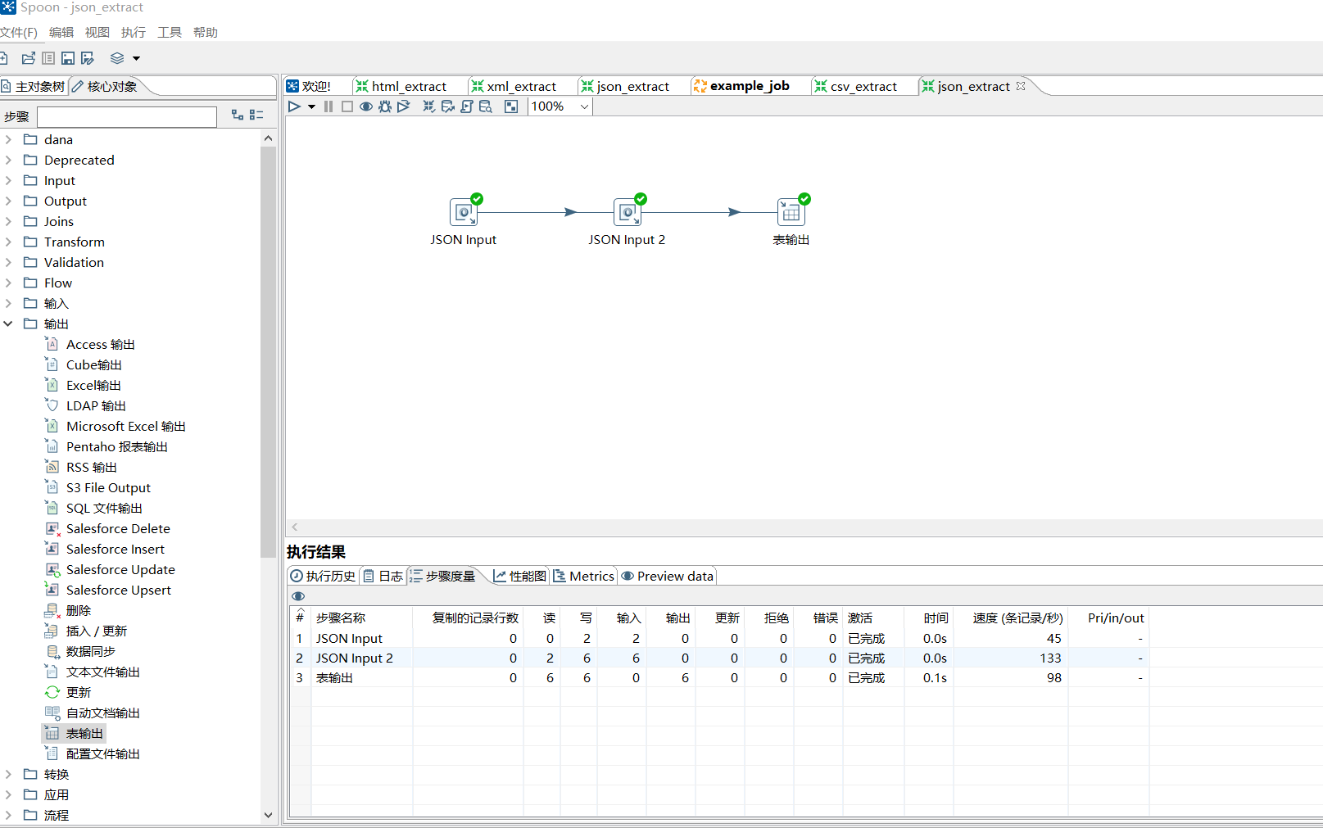The width and height of the screenshot is (1323, 828).
Task: Expand the Input folder
Action: pos(9,180)
